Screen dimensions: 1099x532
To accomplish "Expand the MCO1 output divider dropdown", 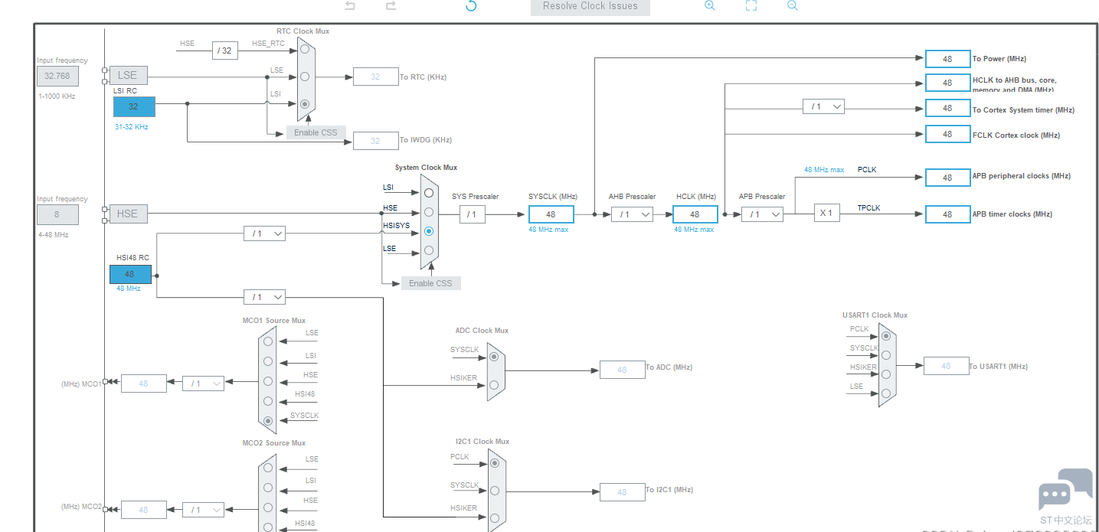I will click(203, 383).
